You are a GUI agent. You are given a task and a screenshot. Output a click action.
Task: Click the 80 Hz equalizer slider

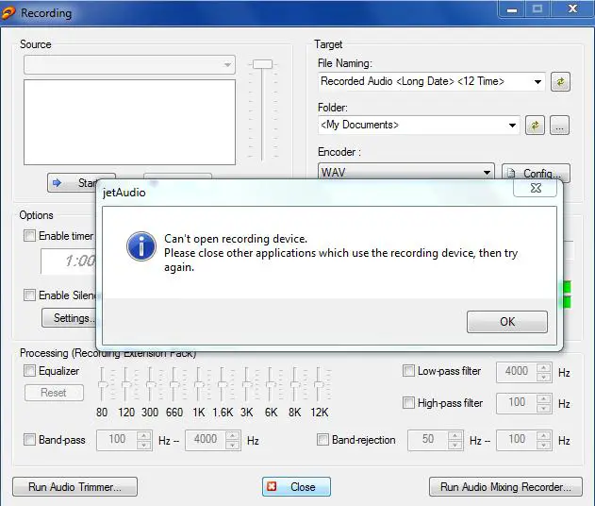(x=102, y=384)
